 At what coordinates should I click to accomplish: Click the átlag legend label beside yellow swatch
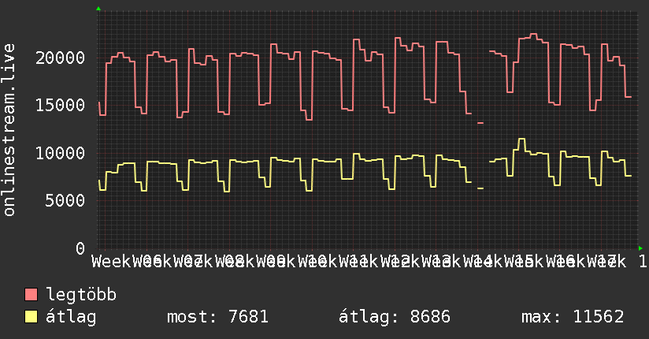[71, 317]
